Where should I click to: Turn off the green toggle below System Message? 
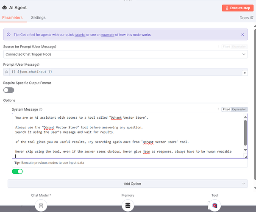click(x=17, y=171)
